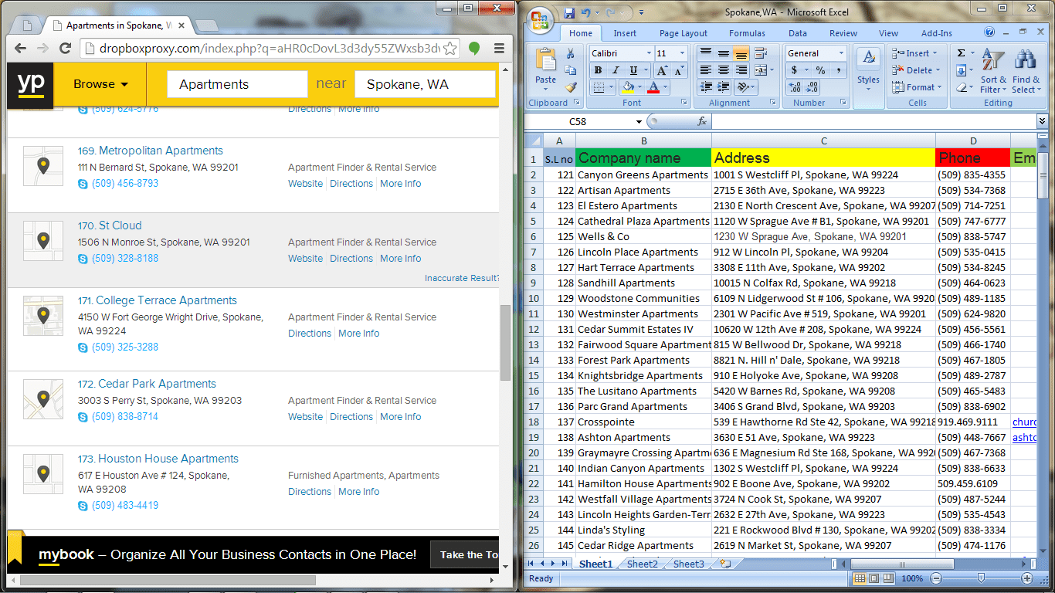Click the Font Color red swatch button
The image size is (1055, 593).
click(653, 87)
